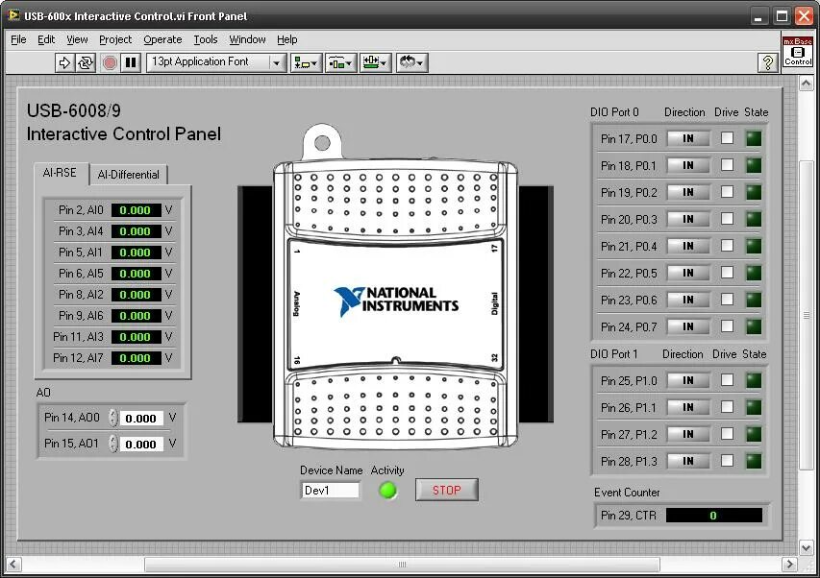Image resolution: width=820 pixels, height=578 pixels.
Task: Click the Pin 29, CTR counter value
Action: (714, 516)
